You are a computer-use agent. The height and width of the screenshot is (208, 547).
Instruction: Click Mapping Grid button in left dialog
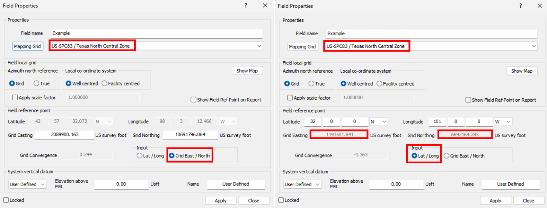[x=27, y=46]
